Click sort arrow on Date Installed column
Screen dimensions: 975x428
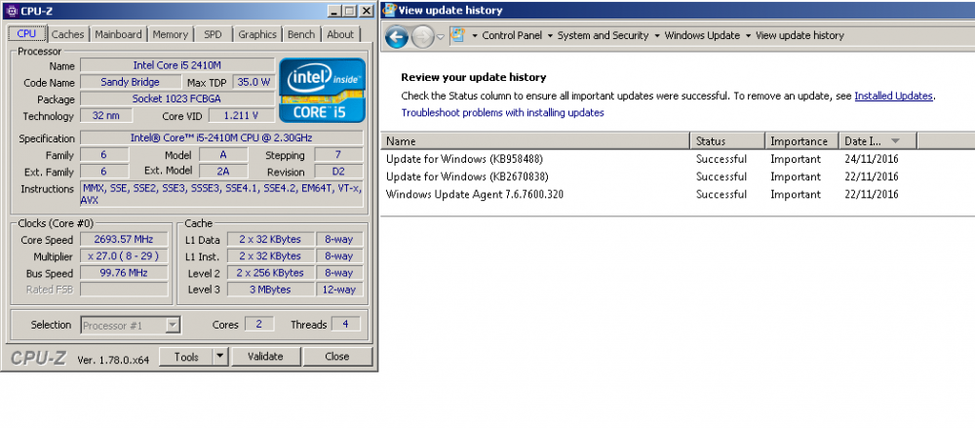click(895, 141)
